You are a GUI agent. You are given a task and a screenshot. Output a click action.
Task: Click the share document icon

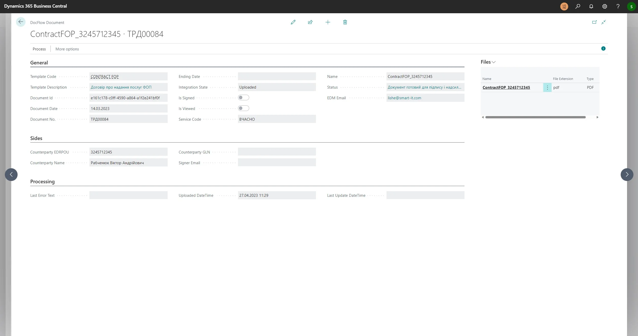coord(310,22)
